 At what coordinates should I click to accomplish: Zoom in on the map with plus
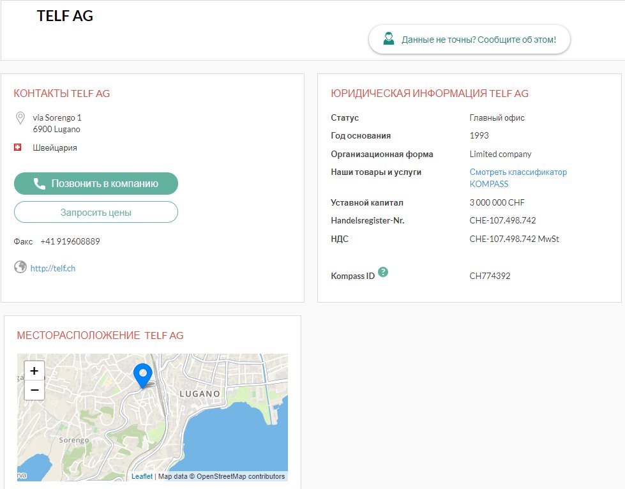coord(34,371)
